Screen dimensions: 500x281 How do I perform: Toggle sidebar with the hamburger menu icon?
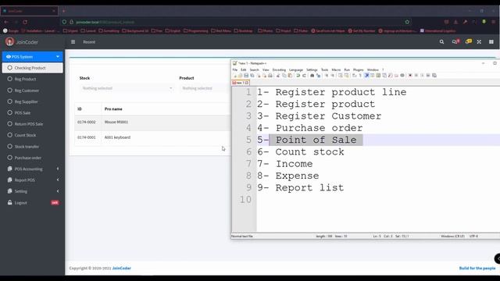click(73, 41)
